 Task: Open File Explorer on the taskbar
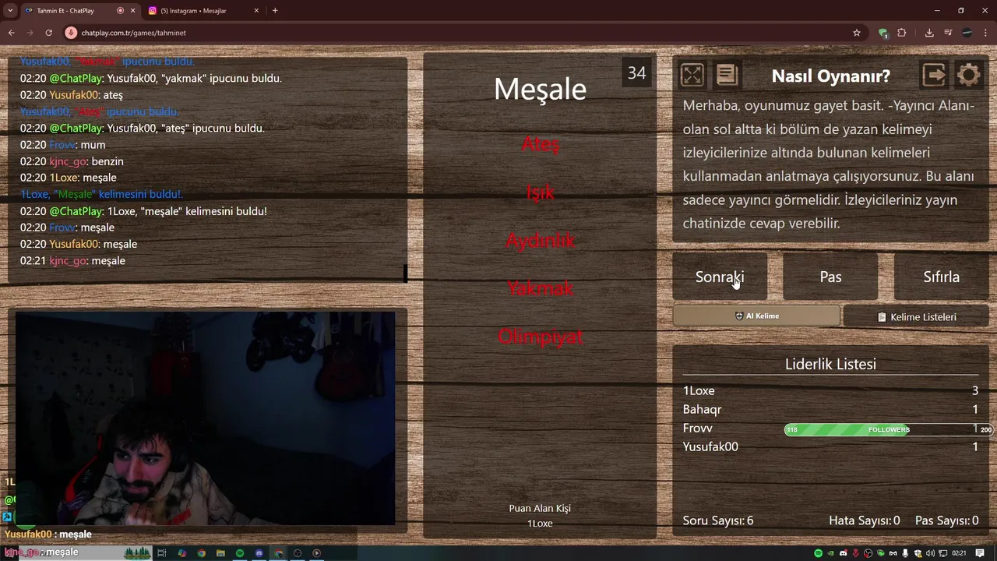[220, 553]
